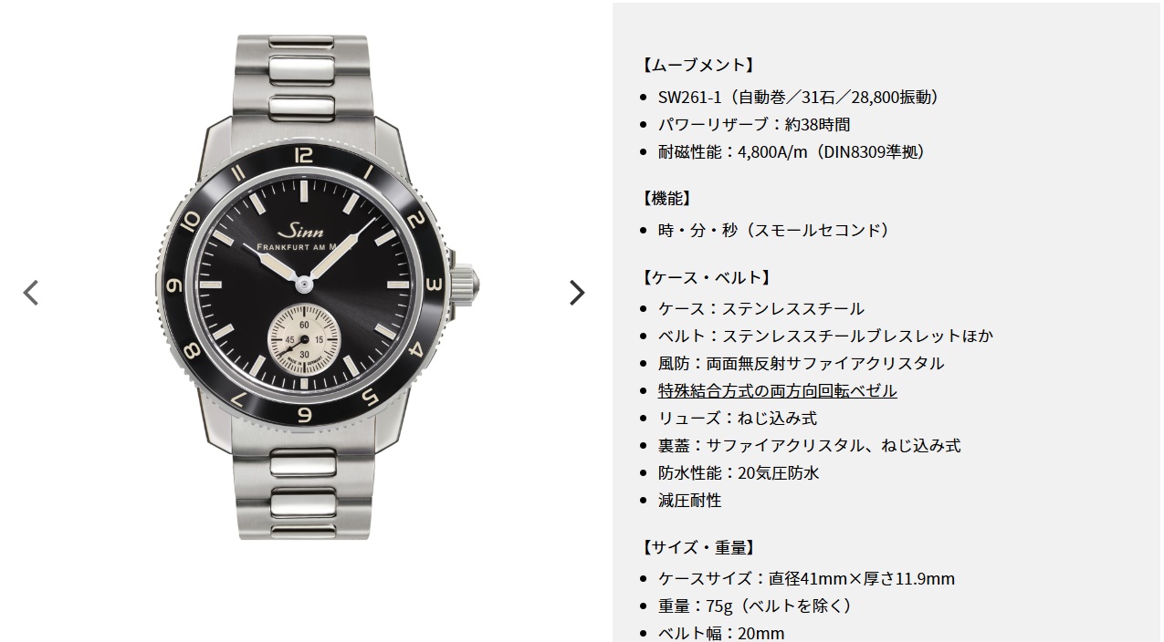Advance to next watch image with right chevron
1164x642 pixels.
pos(577,293)
